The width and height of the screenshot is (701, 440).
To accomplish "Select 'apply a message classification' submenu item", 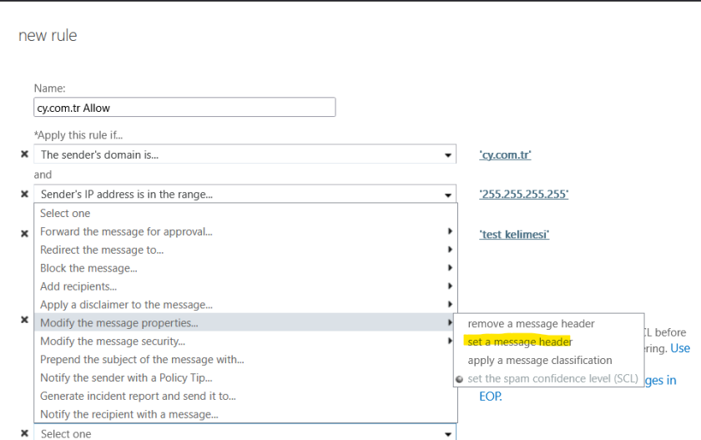I will click(x=539, y=361).
